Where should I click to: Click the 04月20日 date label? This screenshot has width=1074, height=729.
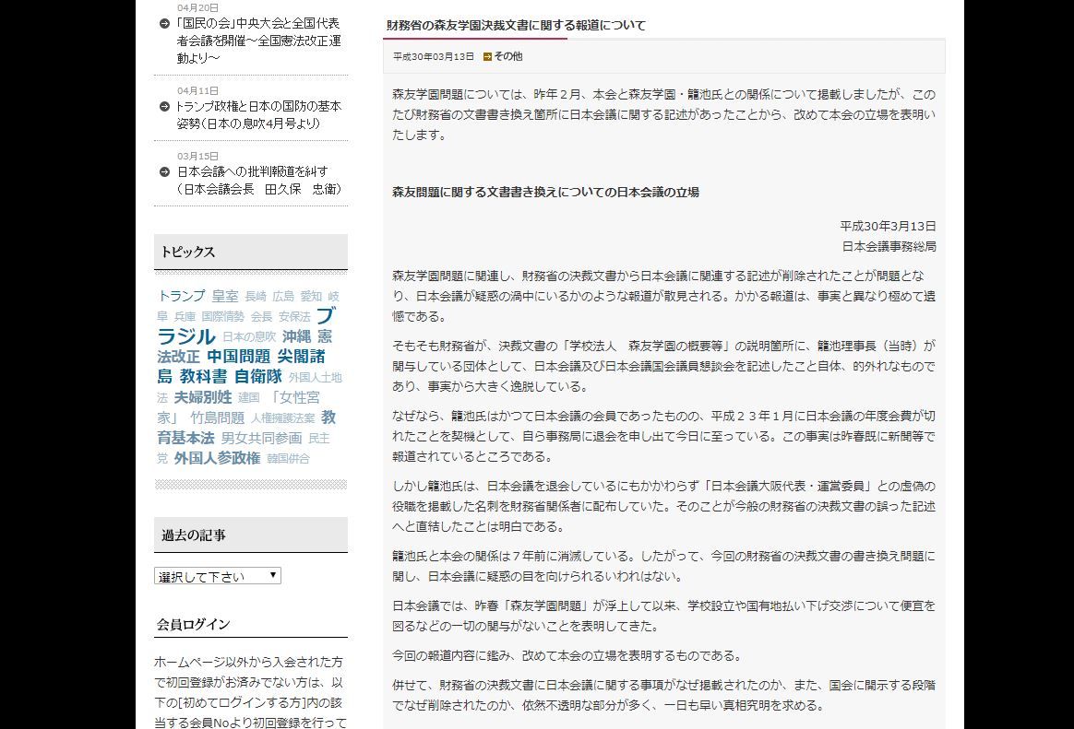coord(198,8)
